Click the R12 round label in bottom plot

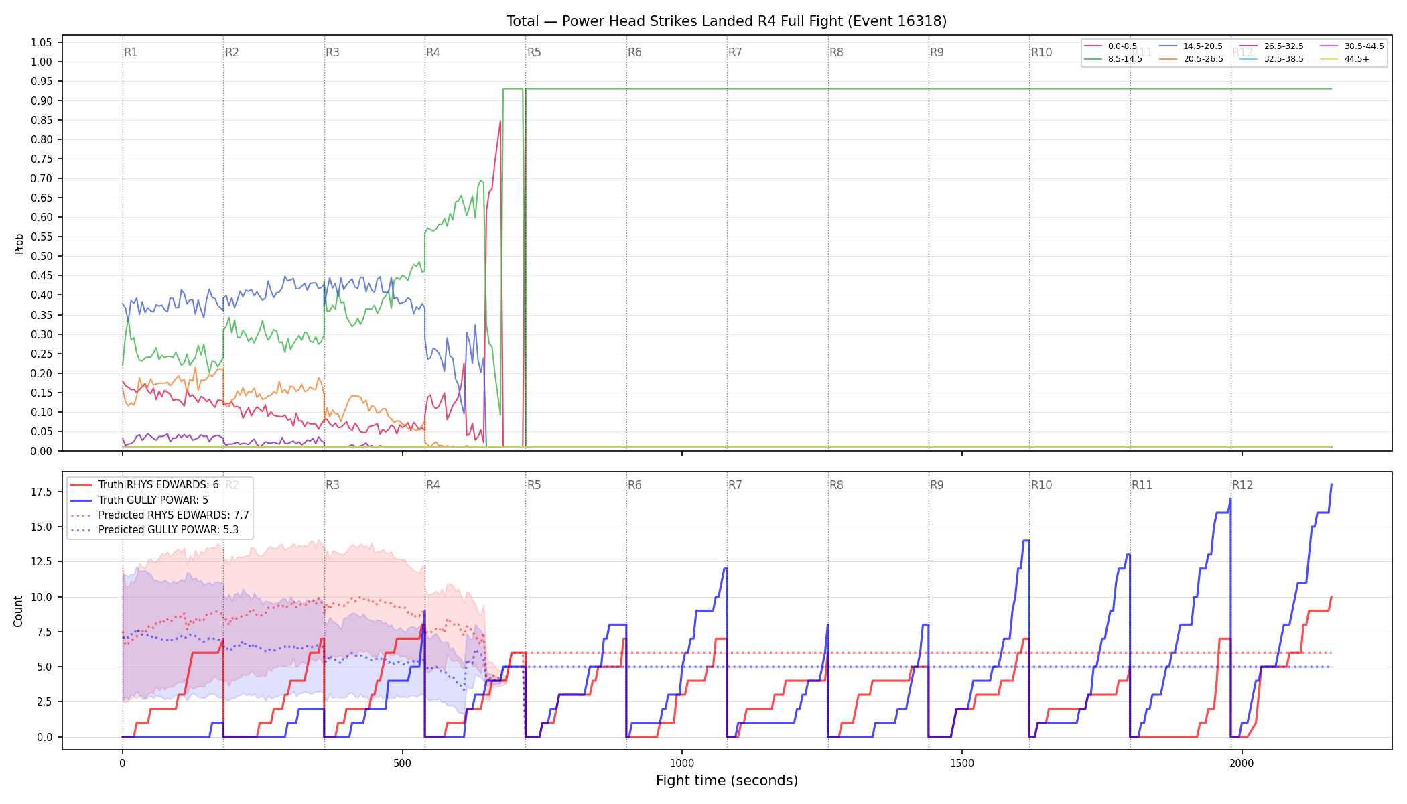1242,485
